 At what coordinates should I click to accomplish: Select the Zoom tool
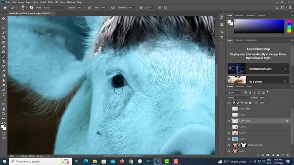click(x=4, y=114)
